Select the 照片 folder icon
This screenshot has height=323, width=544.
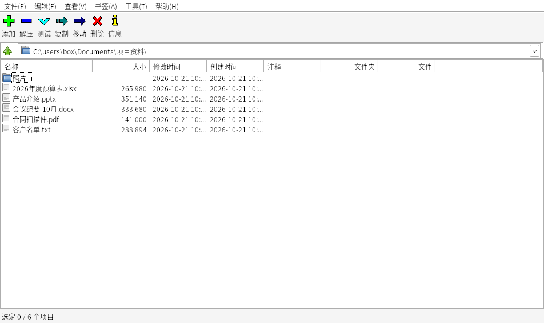click(x=7, y=77)
